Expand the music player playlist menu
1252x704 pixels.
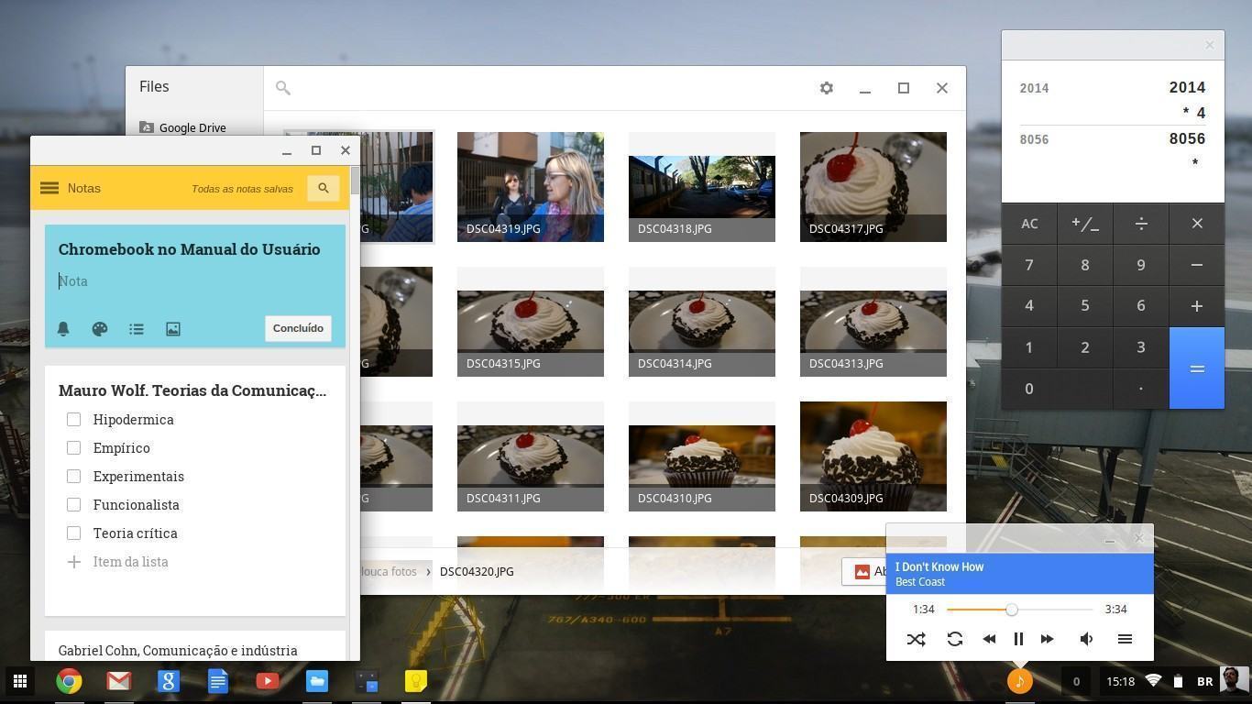pos(1125,639)
